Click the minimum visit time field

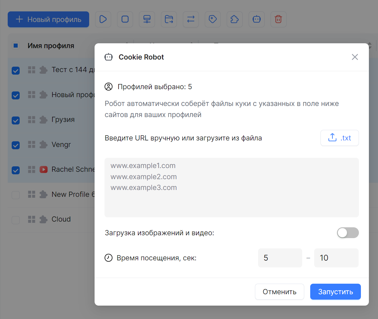[280, 258]
